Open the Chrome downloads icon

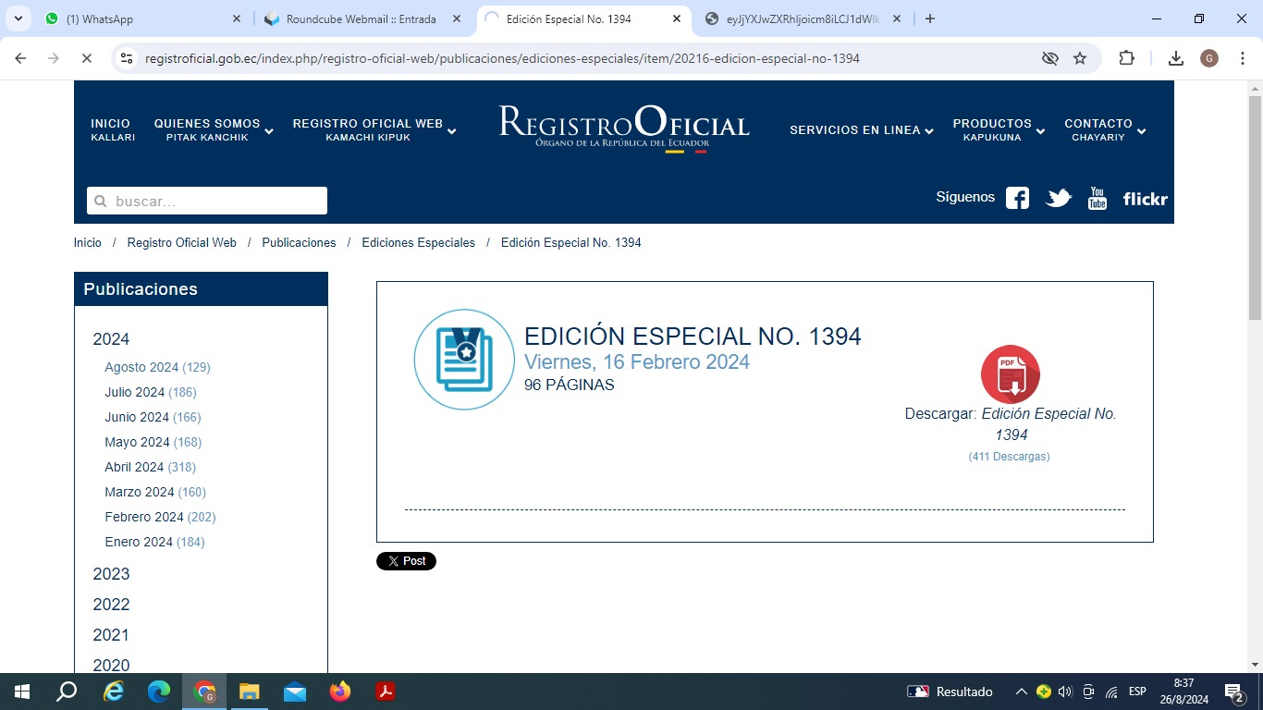[1175, 58]
